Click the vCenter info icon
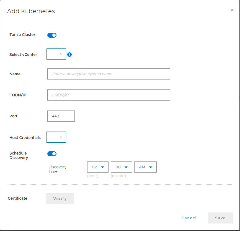The width and height of the screenshot is (240, 231). click(x=69, y=55)
